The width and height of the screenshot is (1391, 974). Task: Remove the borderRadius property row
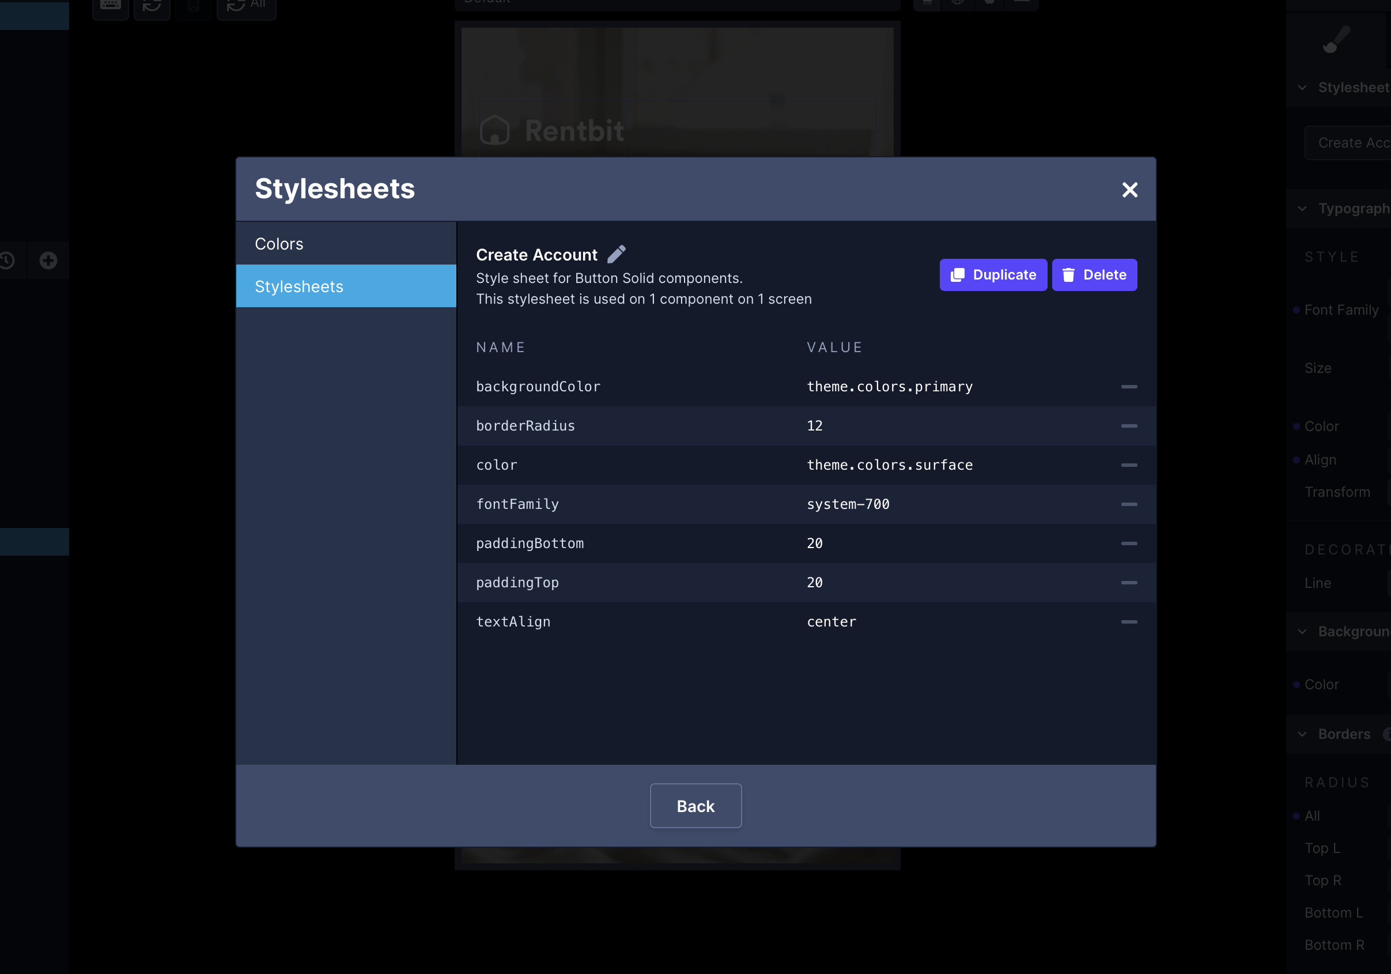pos(1129,426)
